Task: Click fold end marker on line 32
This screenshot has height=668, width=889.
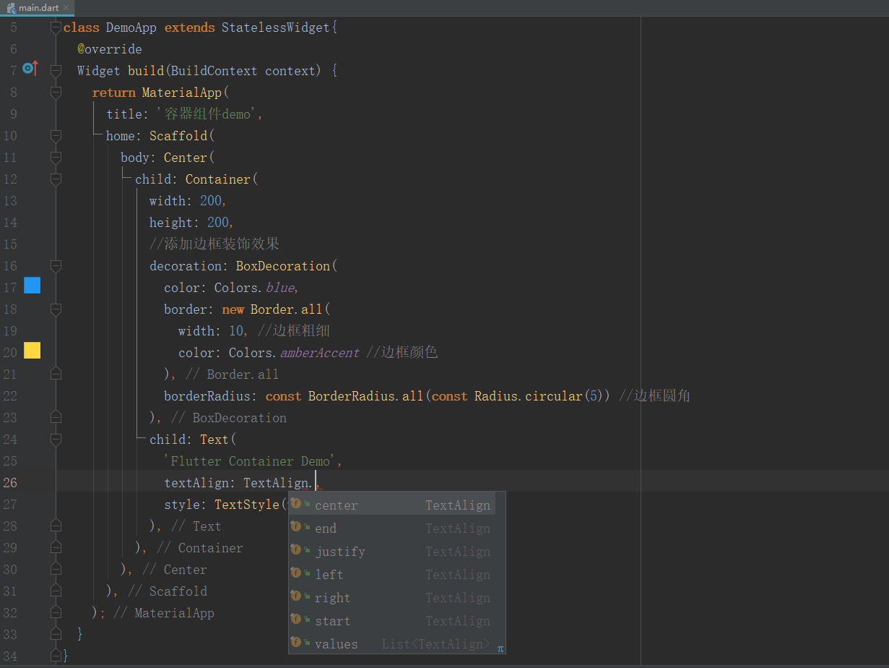Action: (56, 613)
